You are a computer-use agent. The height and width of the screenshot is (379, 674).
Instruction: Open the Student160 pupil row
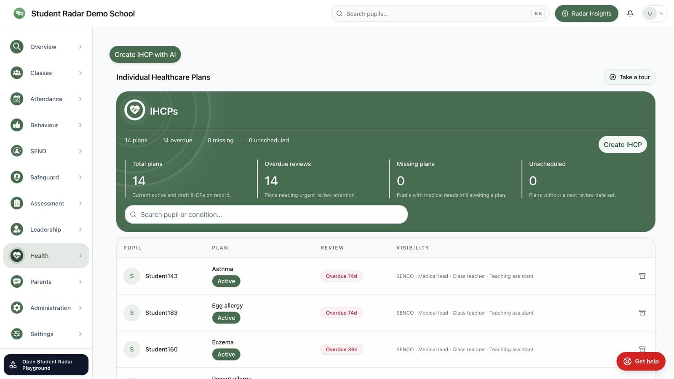[385, 350]
